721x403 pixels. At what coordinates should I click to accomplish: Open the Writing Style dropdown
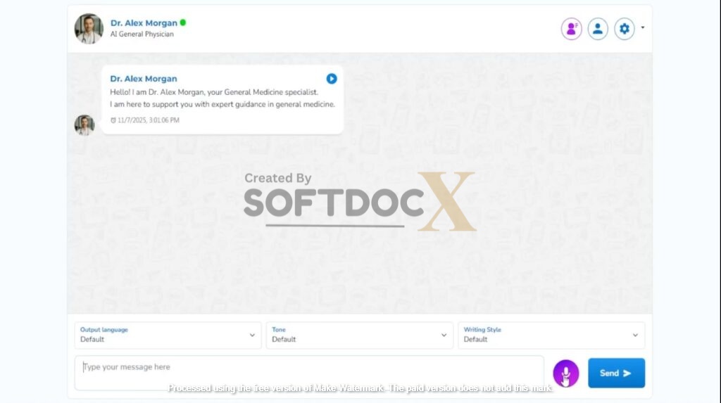(x=551, y=335)
